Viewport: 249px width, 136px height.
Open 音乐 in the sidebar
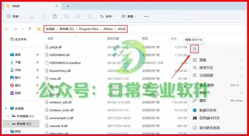click(x=15, y=86)
